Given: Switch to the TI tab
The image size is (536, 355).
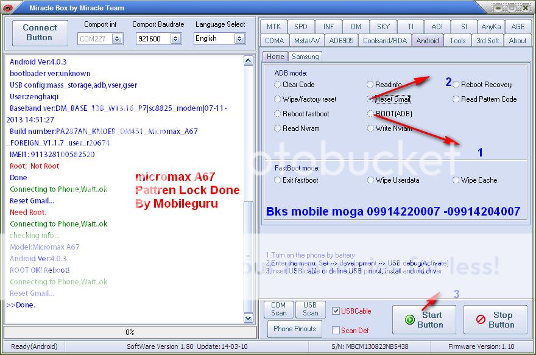Looking at the screenshot, I should click(411, 27).
